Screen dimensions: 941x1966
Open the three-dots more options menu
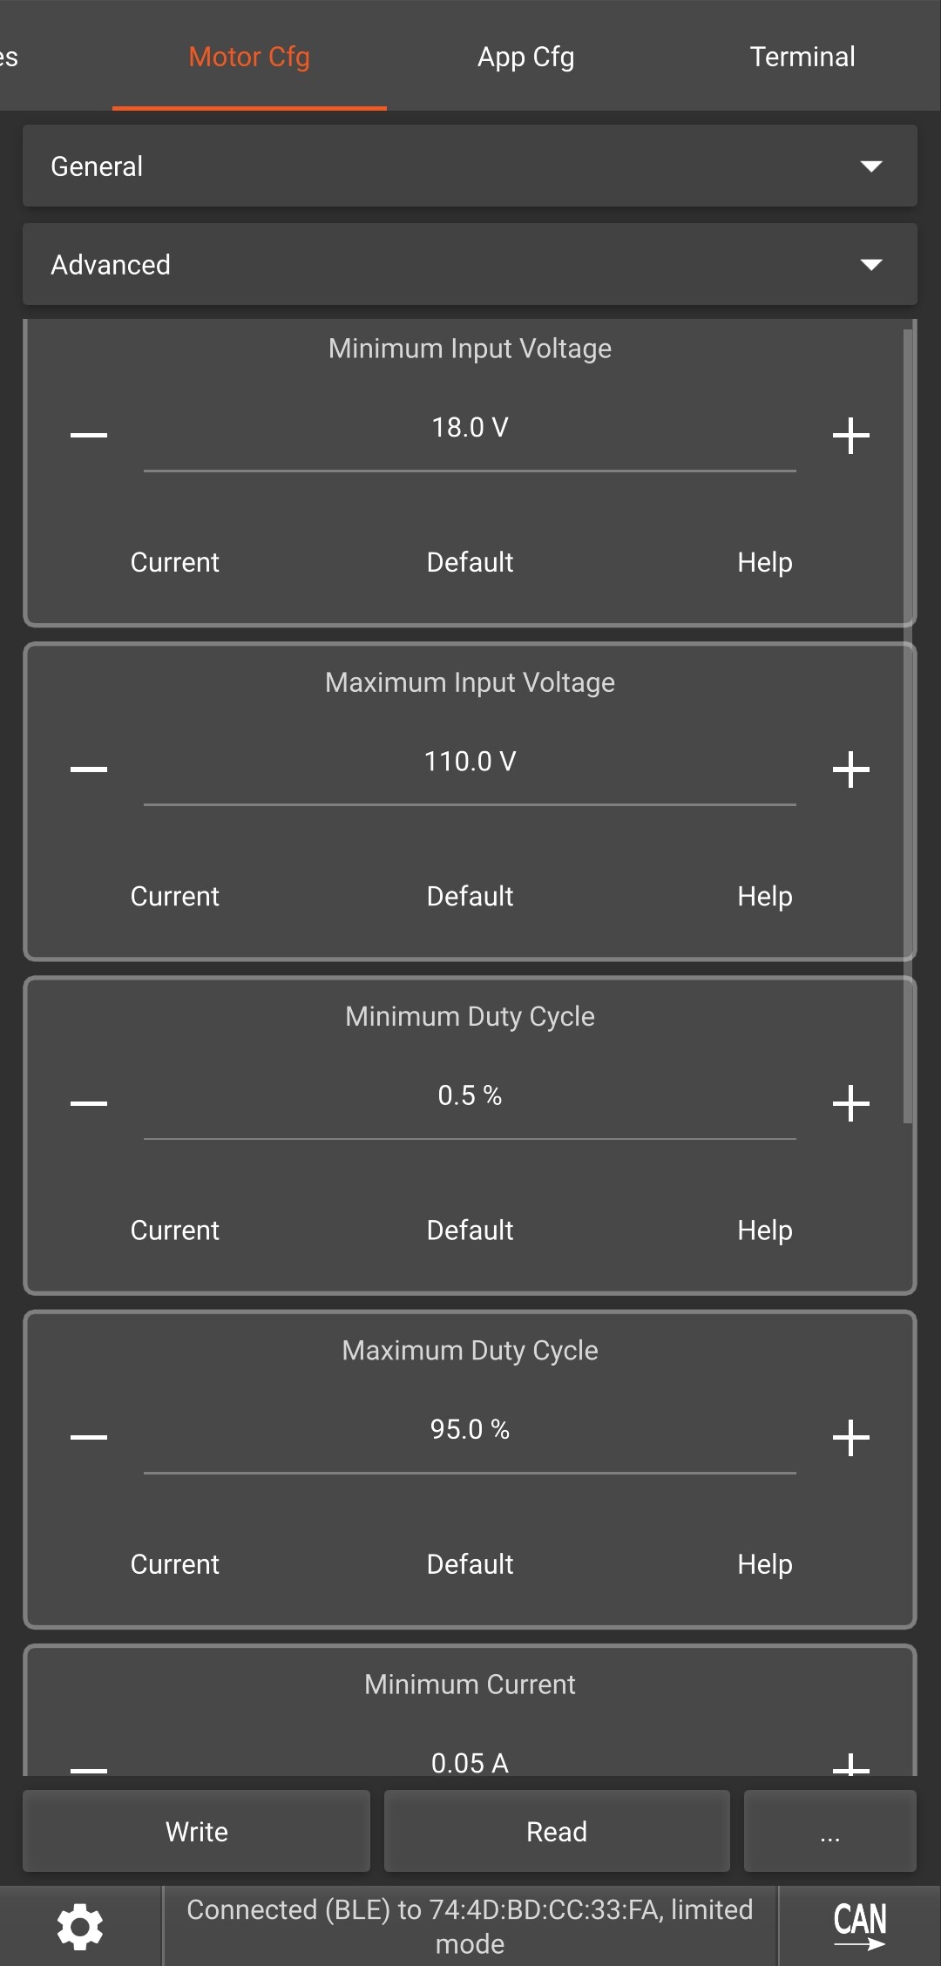829,1831
